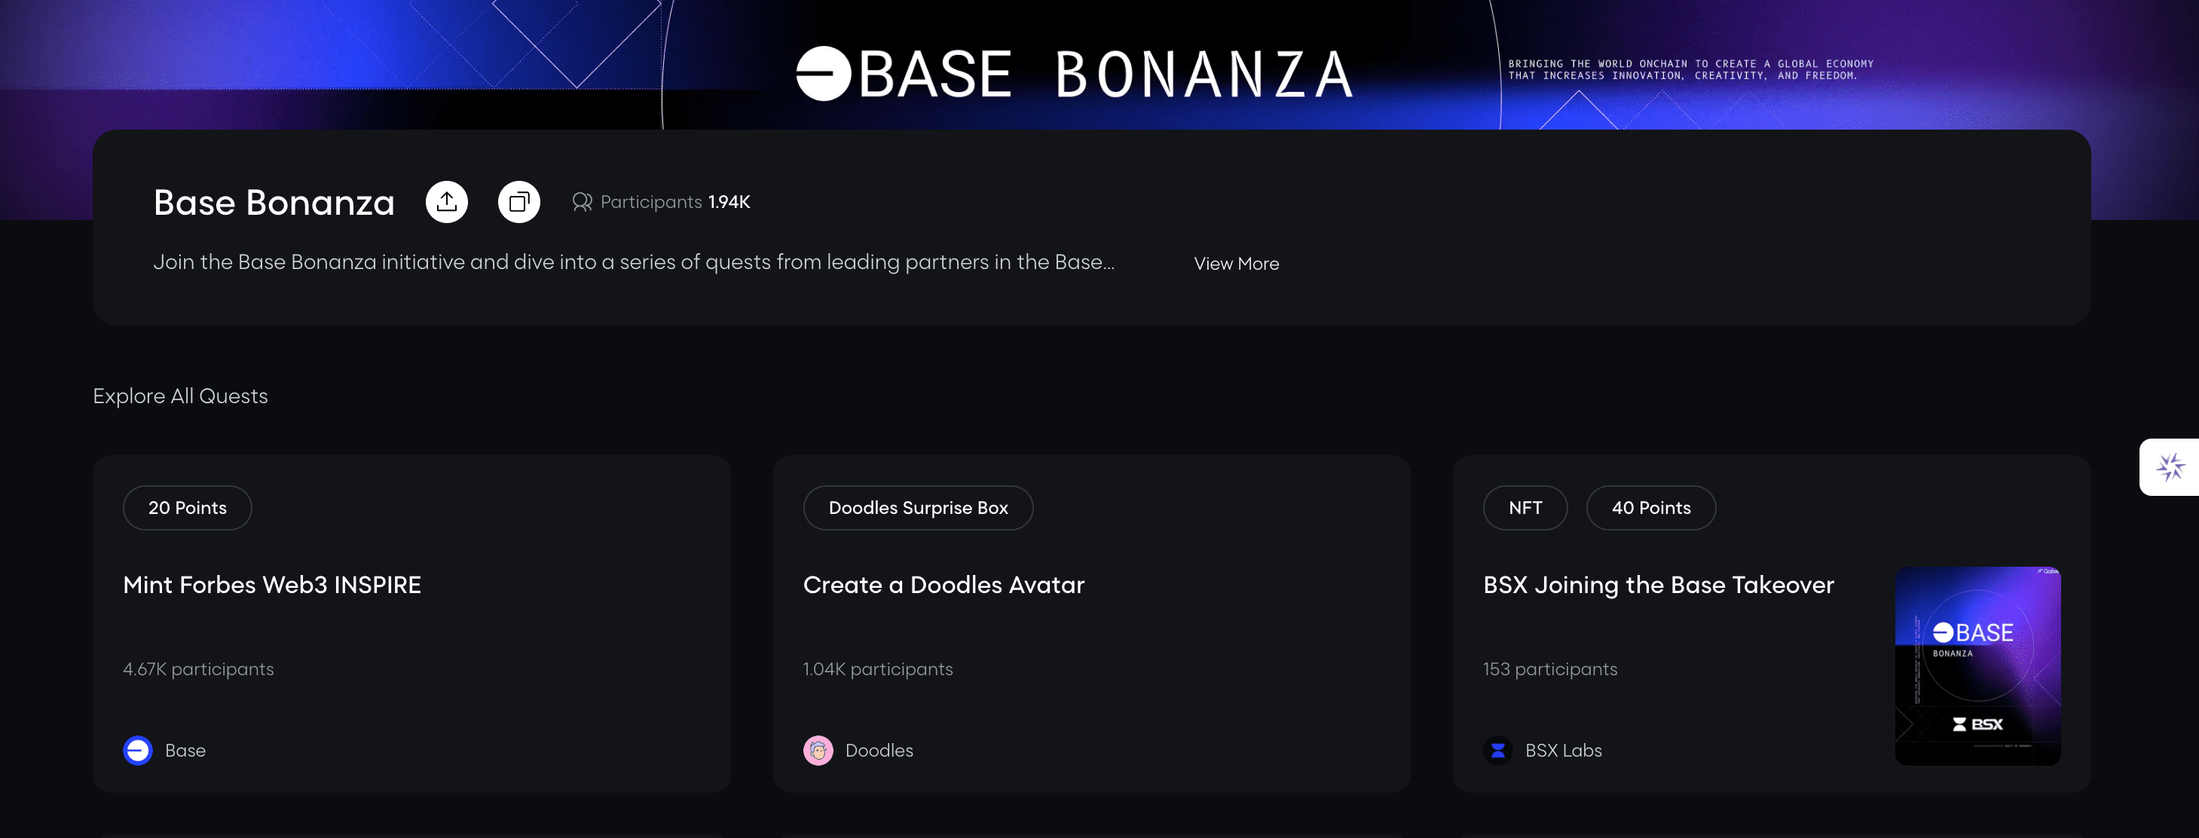Viewport: 2199px width, 838px height.
Task: Click the Base organizer name
Action: tap(185, 750)
